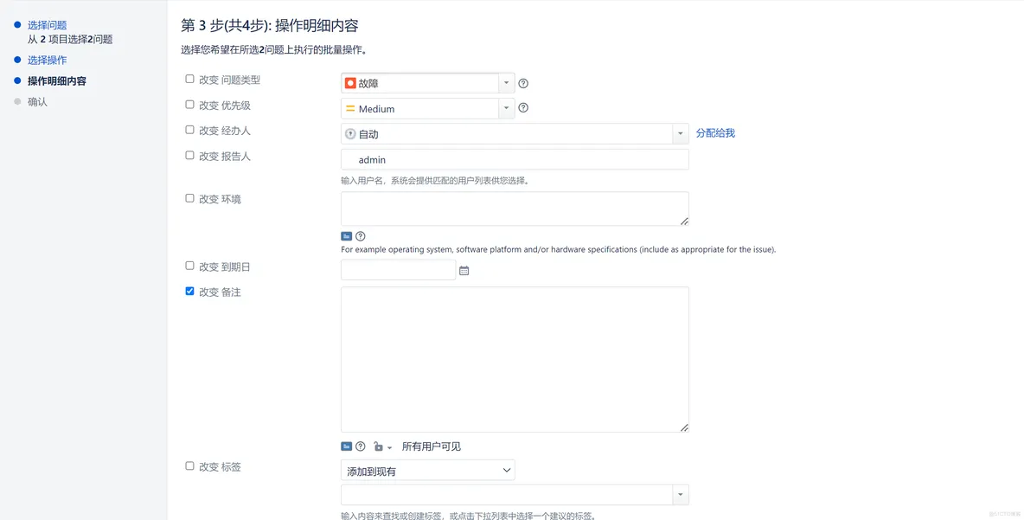Enable 改变 标签 checkbox
Image resolution: width=1024 pixels, height=520 pixels.
coord(189,465)
